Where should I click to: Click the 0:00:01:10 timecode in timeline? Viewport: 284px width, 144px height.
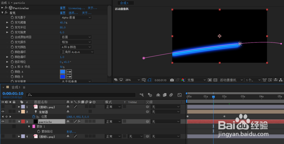click(x=13, y=94)
